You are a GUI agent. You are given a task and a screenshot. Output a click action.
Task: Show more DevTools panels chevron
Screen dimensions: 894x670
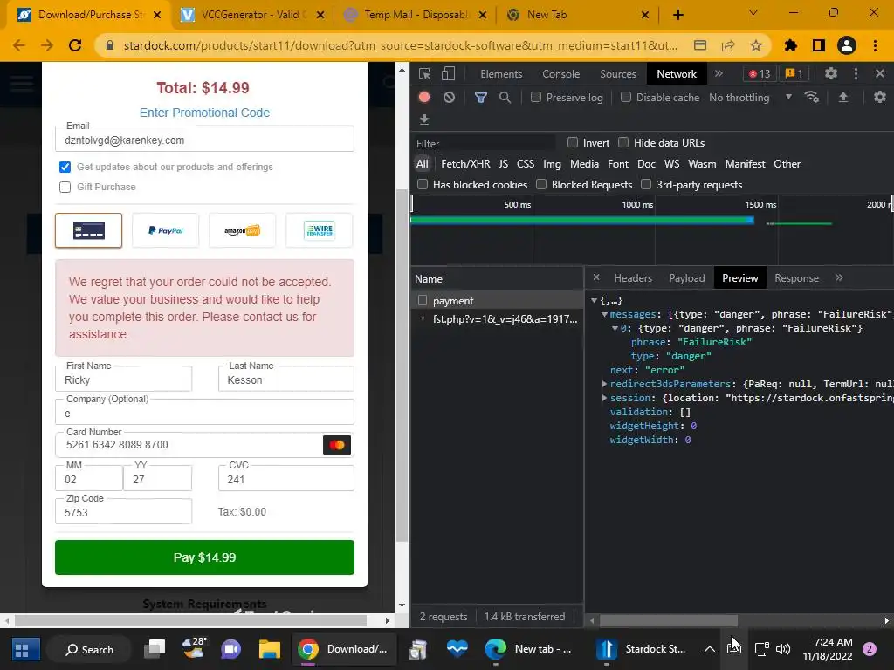[x=719, y=73]
